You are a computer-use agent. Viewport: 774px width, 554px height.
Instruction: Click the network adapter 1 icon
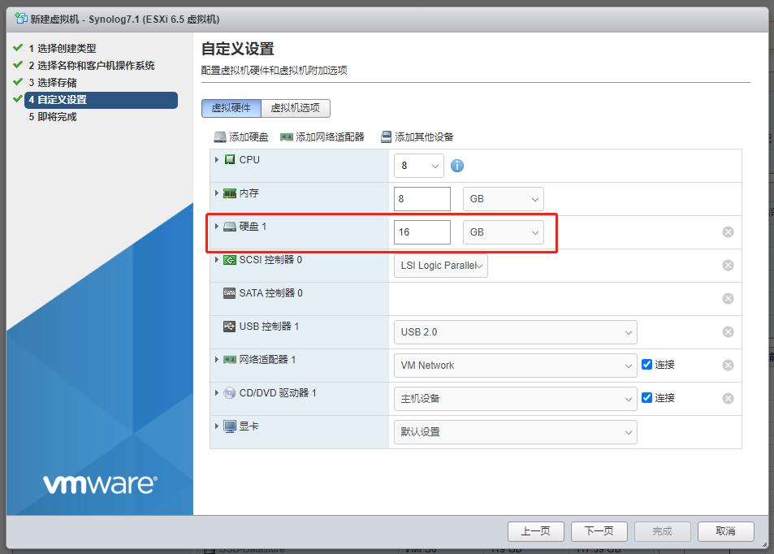230,360
